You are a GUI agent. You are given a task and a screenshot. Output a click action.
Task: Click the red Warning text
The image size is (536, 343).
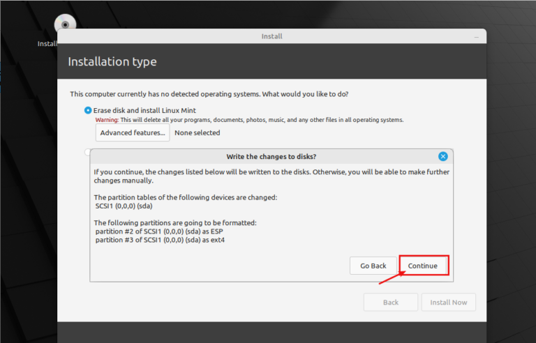[x=107, y=120]
